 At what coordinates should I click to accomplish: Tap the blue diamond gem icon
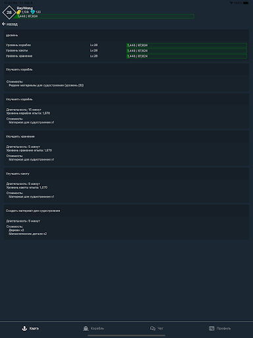point(33,12)
